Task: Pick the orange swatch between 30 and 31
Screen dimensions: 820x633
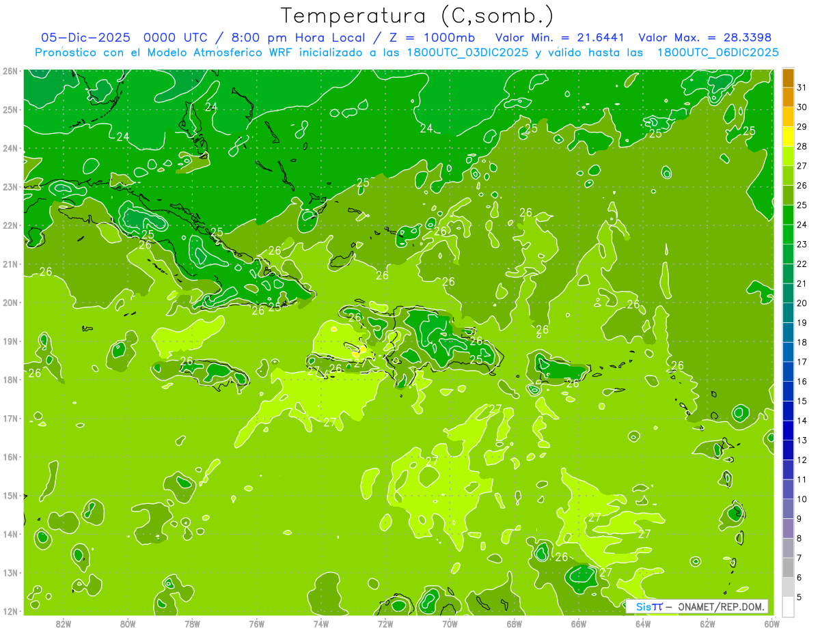Action: pyautogui.click(x=788, y=97)
